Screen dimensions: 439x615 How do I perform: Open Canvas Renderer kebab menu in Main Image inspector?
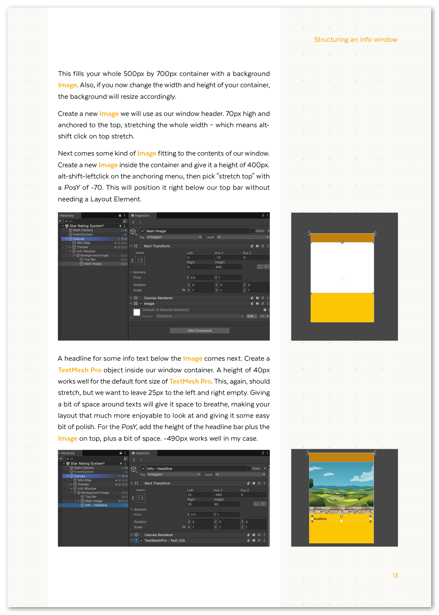pyautogui.click(x=267, y=298)
